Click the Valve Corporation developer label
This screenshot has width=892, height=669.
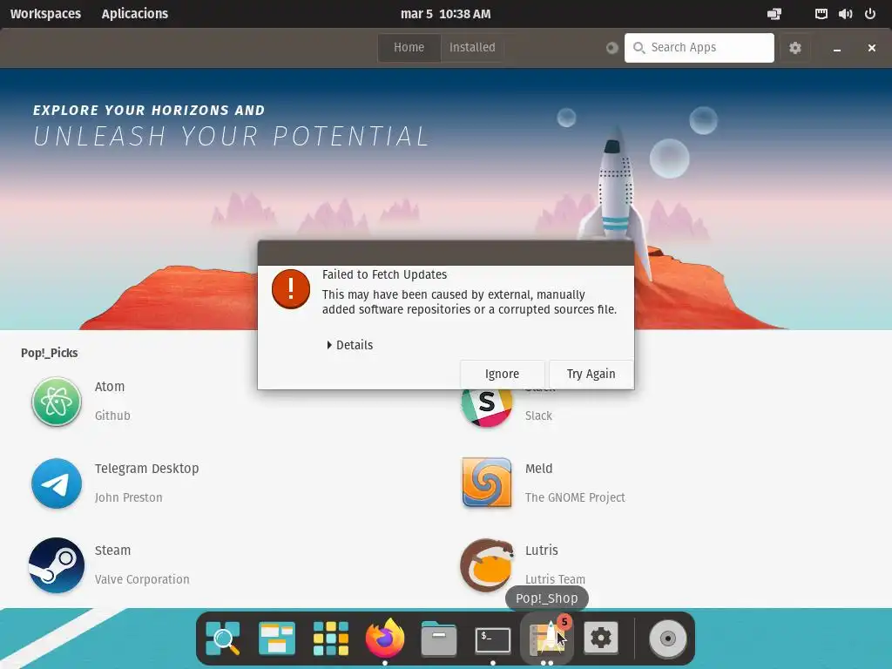coord(142,579)
